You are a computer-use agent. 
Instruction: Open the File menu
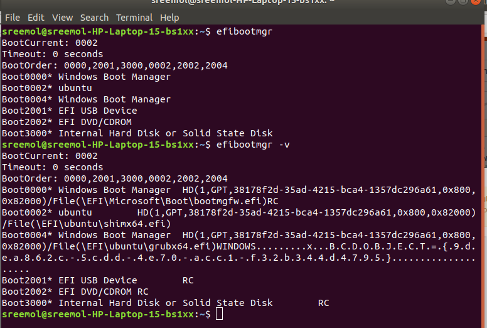click(13, 18)
